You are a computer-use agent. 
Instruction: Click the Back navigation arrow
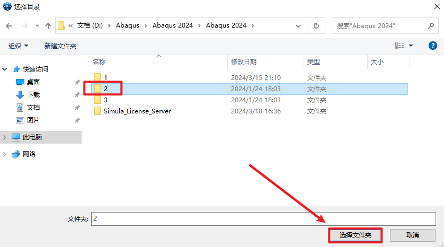point(9,25)
